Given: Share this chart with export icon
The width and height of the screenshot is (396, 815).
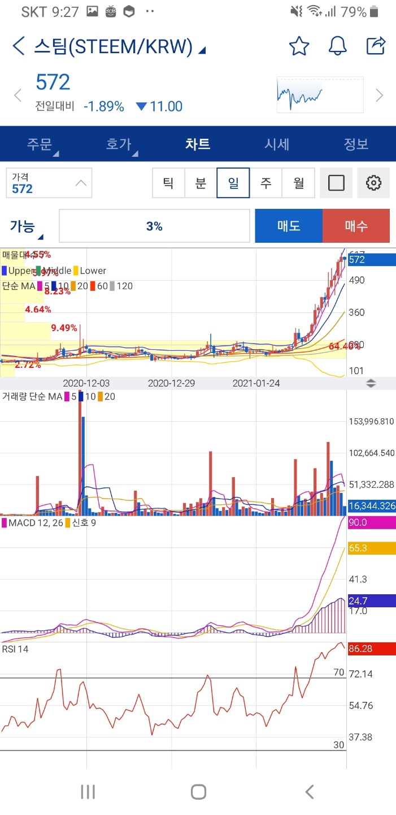Looking at the screenshot, I should 376,45.
